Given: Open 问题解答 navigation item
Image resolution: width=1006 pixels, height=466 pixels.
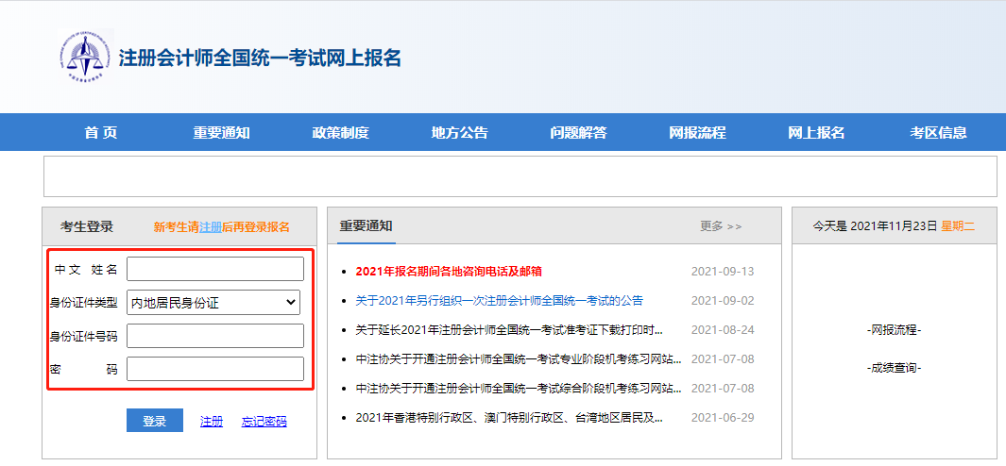Looking at the screenshot, I should coord(578,133).
